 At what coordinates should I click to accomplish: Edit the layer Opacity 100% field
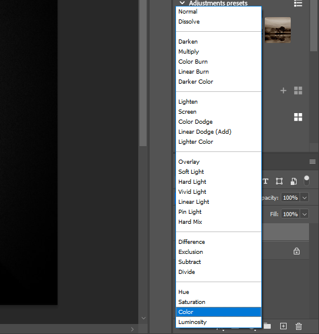point(290,198)
